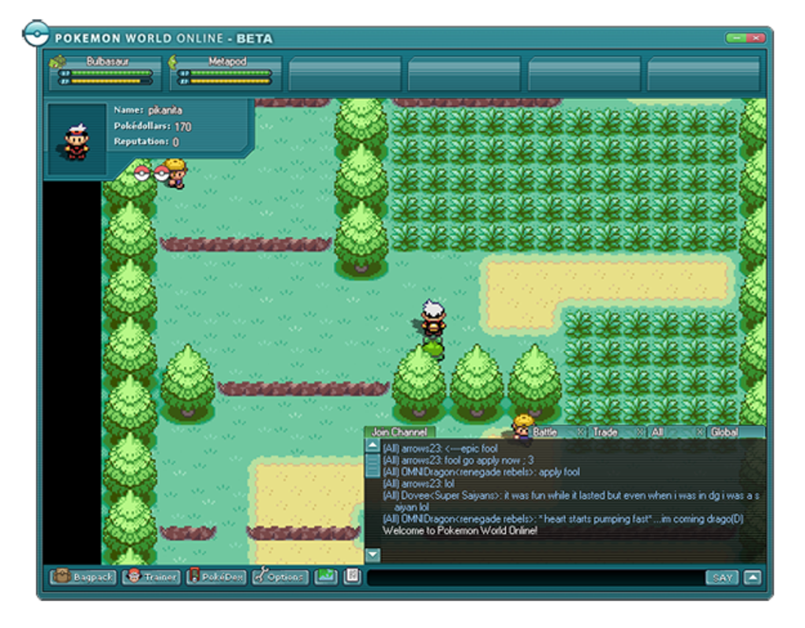Image resolution: width=805 pixels, height=628 pixels.
Task: Click the Bulbasaur sprite icon
Action: (x=58, y=62)
